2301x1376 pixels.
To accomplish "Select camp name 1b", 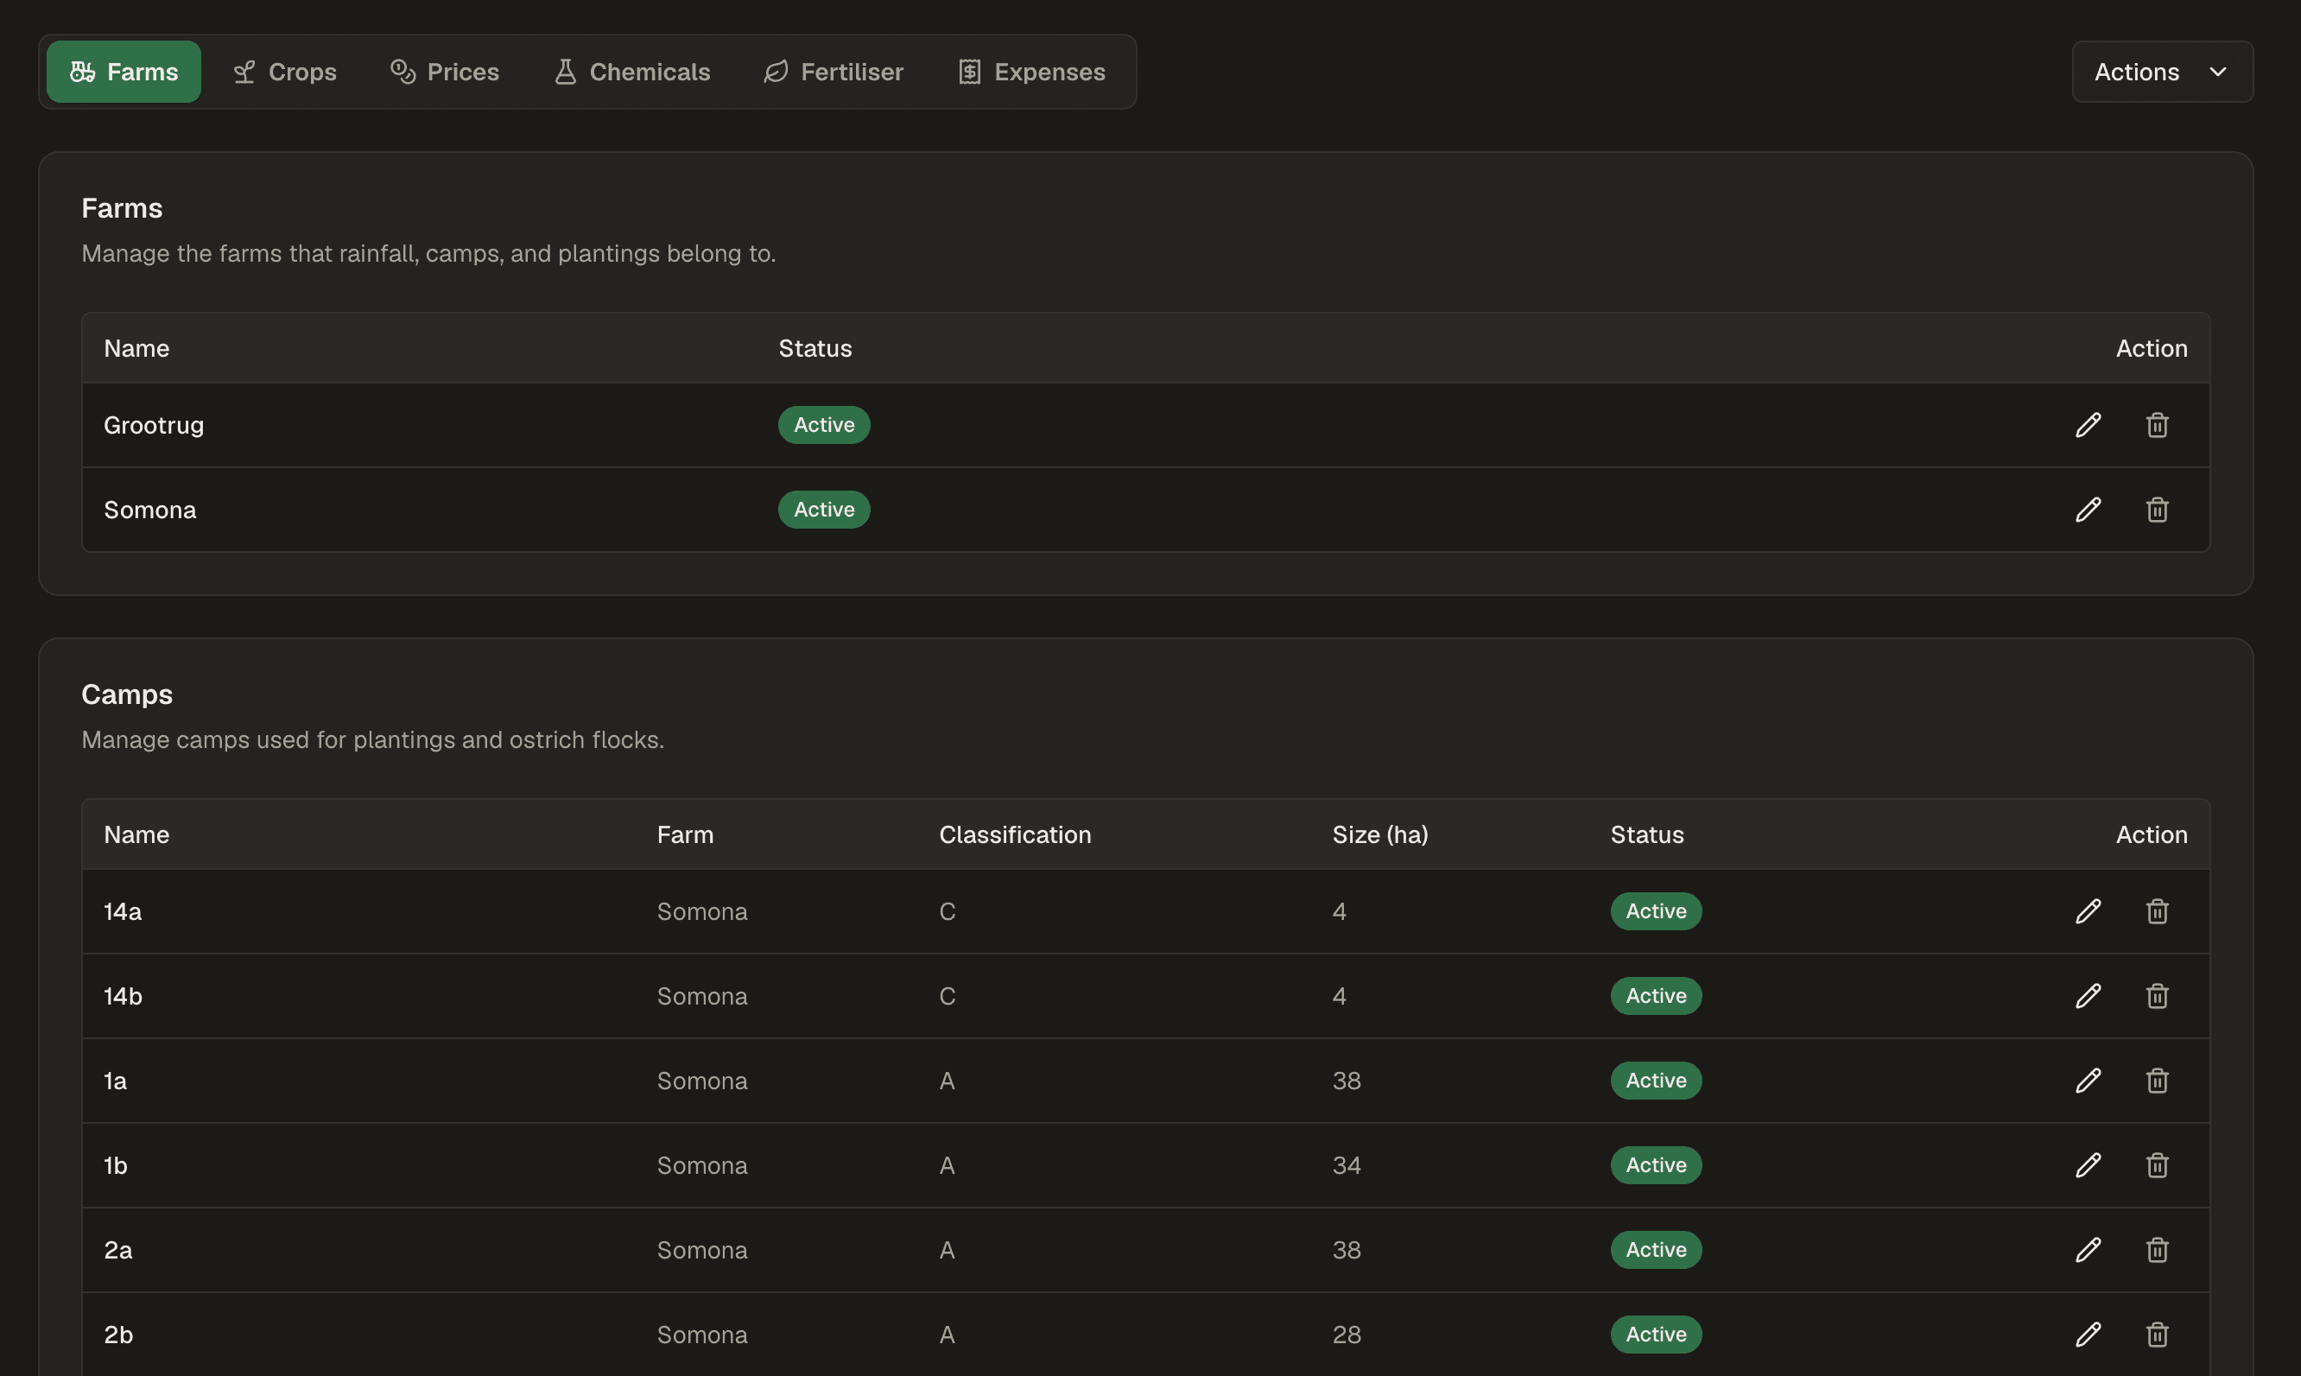I will (x=116, y=1164).
